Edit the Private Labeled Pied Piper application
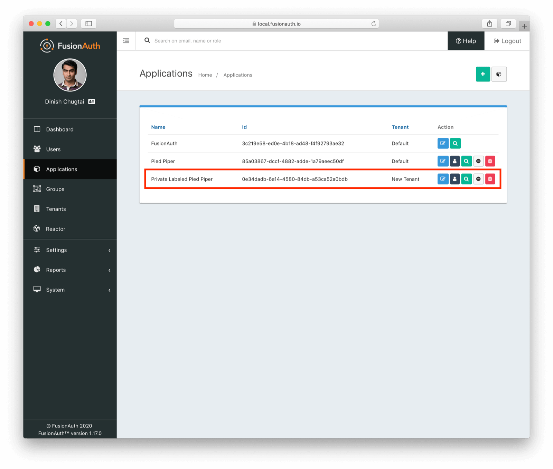Screen dimensions: 553x469 443,179
